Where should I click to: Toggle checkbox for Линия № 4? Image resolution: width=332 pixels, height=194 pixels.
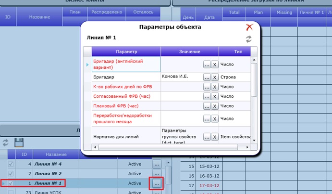[11, 164]
